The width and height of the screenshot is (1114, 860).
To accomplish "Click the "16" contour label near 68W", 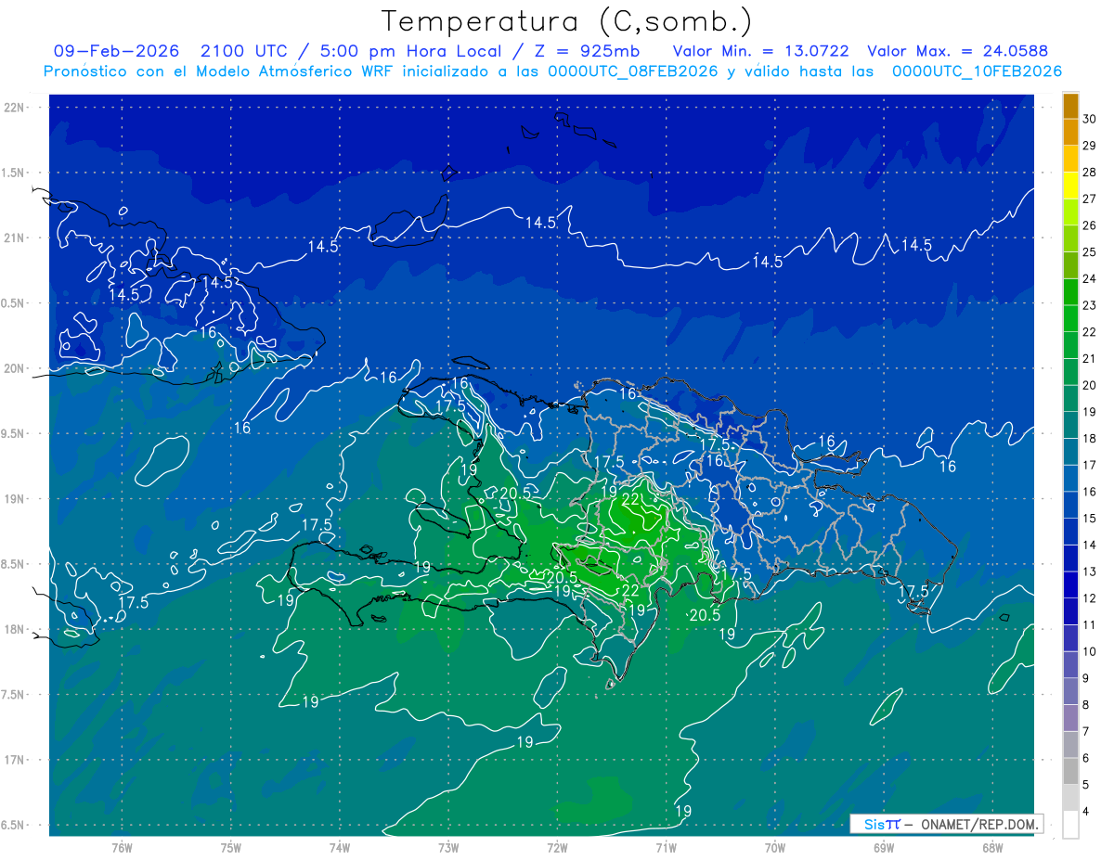I will [x=947, y=467].
